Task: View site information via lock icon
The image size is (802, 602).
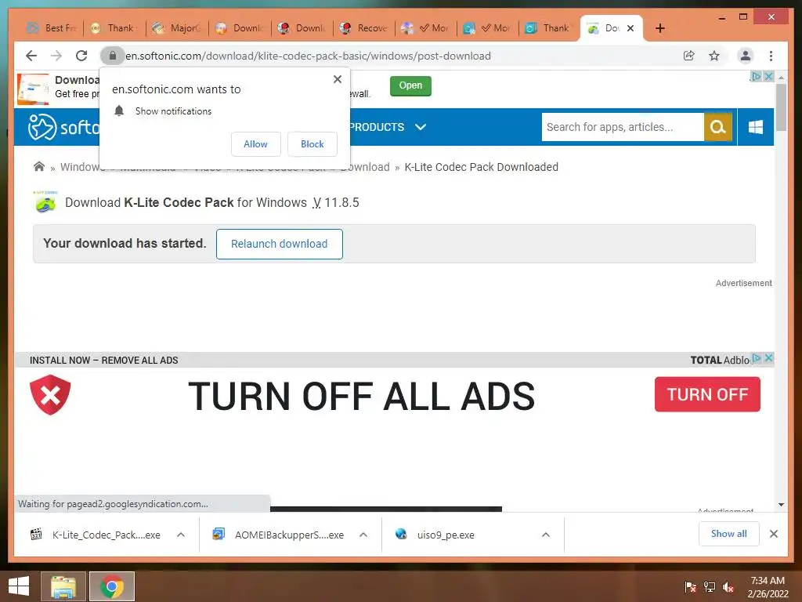Action: pyautogui.click(x=113, y=56)
